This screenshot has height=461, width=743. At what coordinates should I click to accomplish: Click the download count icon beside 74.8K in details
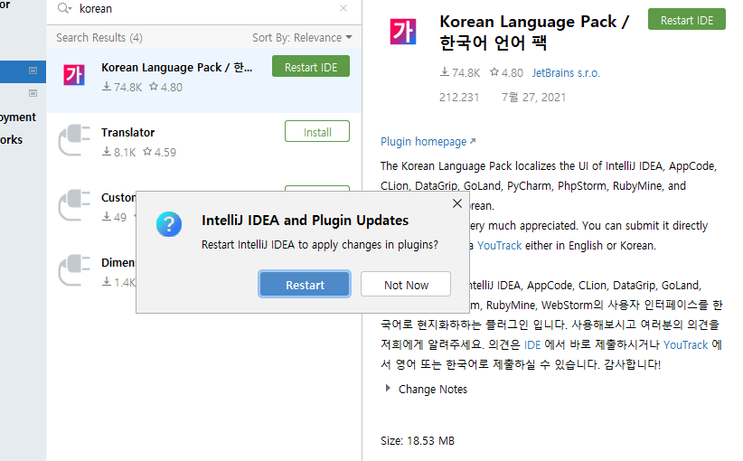tap(445, 72)
